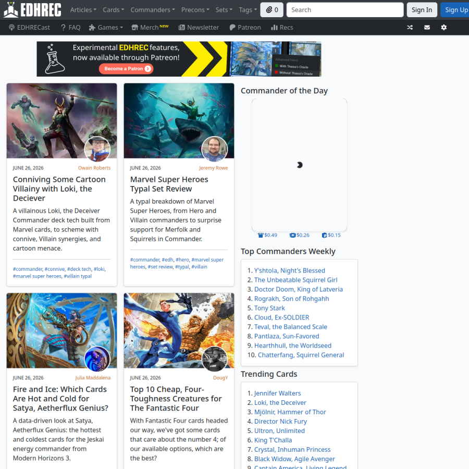
Task: Open the settings gear icon
Action: pyautogui.click(x=444, y=27)
